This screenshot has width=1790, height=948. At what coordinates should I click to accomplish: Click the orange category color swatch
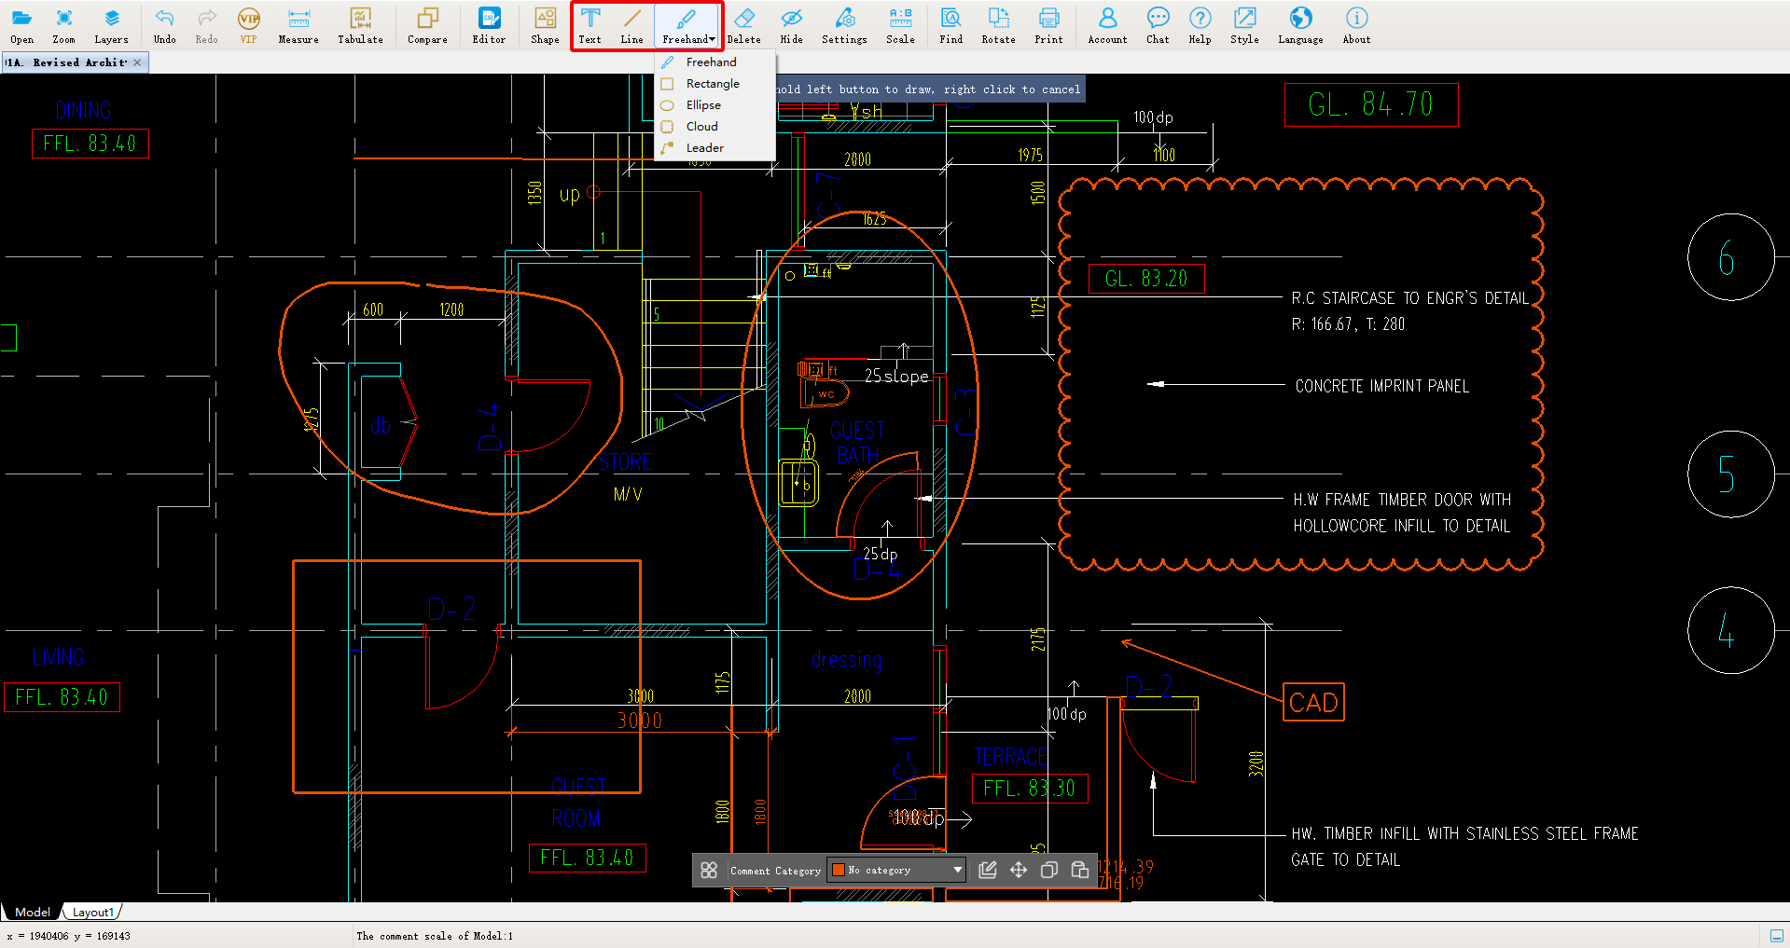pos(839,870)
